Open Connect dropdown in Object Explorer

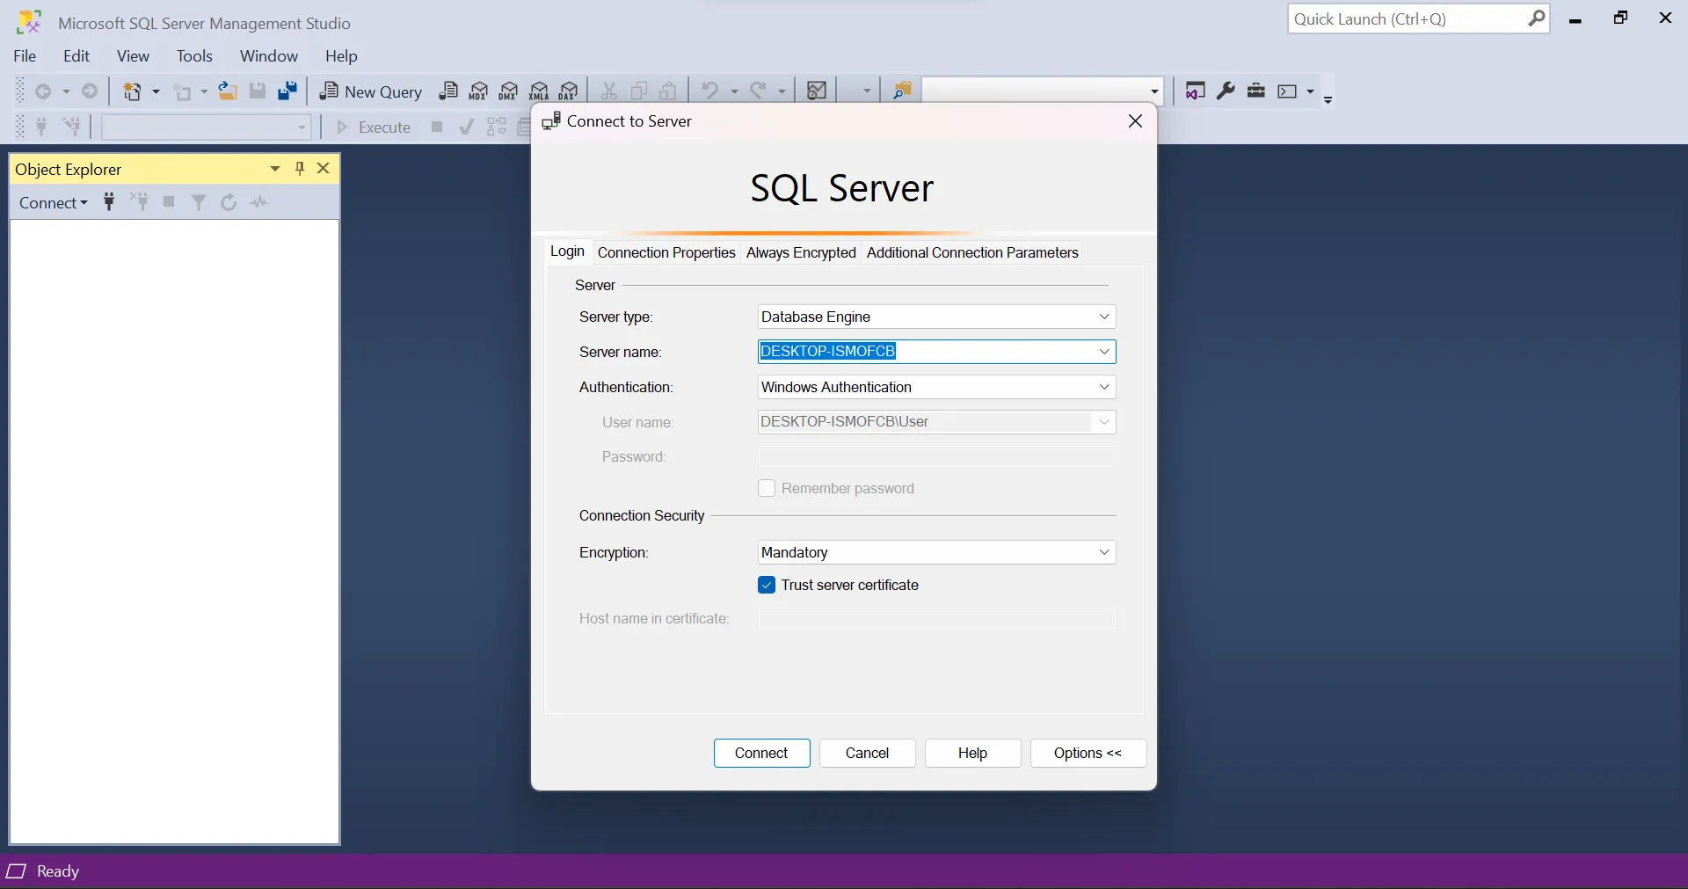point(54,203)
